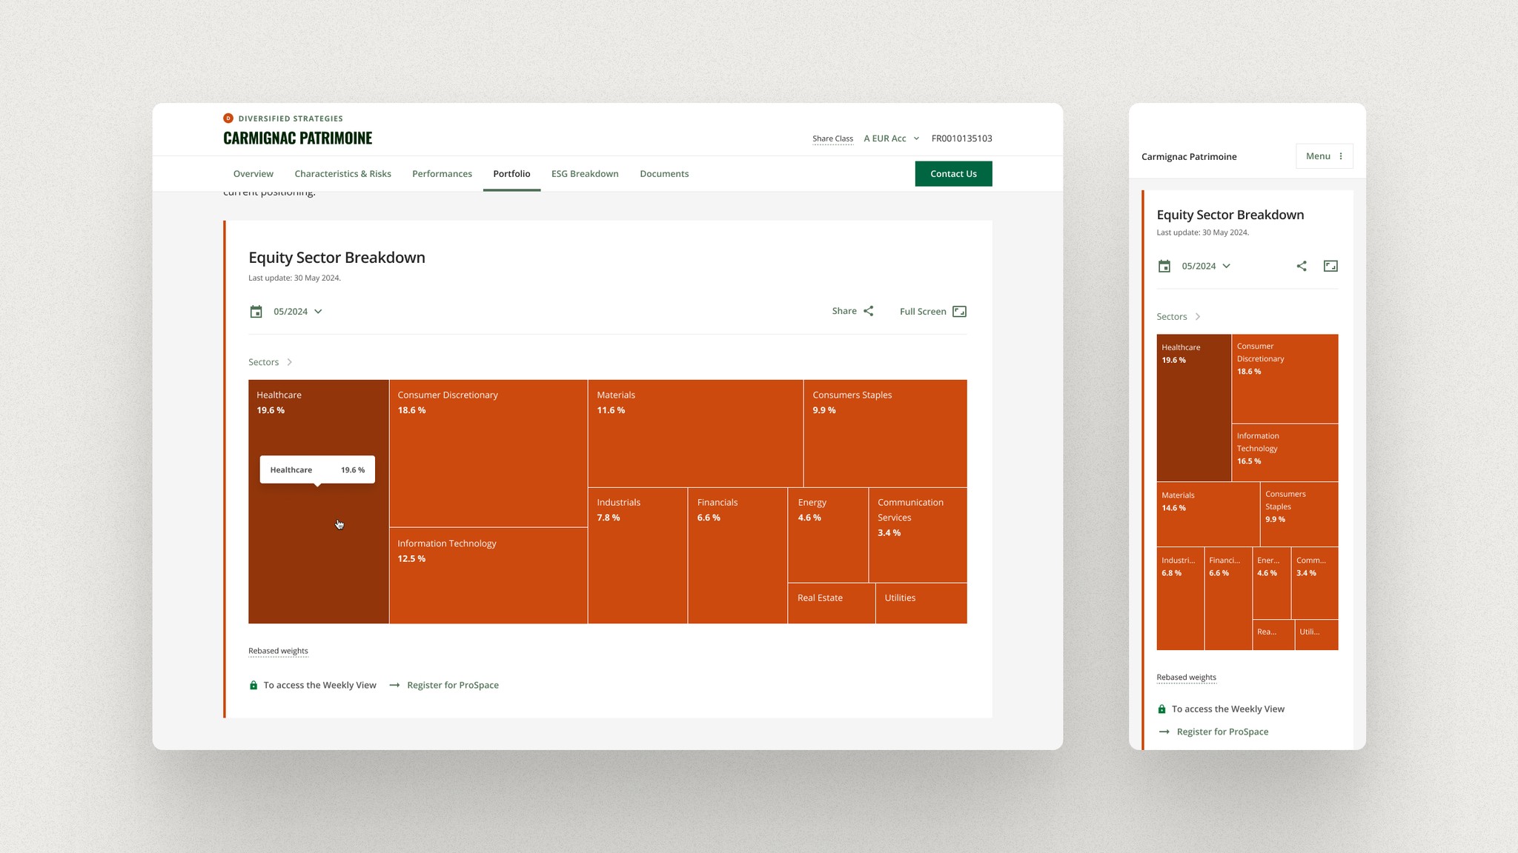Image resolution: width=1518 pixels, height=853 pixels.
Task: Select the Ener... 4.6 % mobile tile
Action: (x=1272, y=583)
